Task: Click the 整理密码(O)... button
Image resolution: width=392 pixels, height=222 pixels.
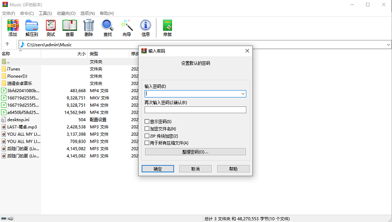Action: [196, 152]
